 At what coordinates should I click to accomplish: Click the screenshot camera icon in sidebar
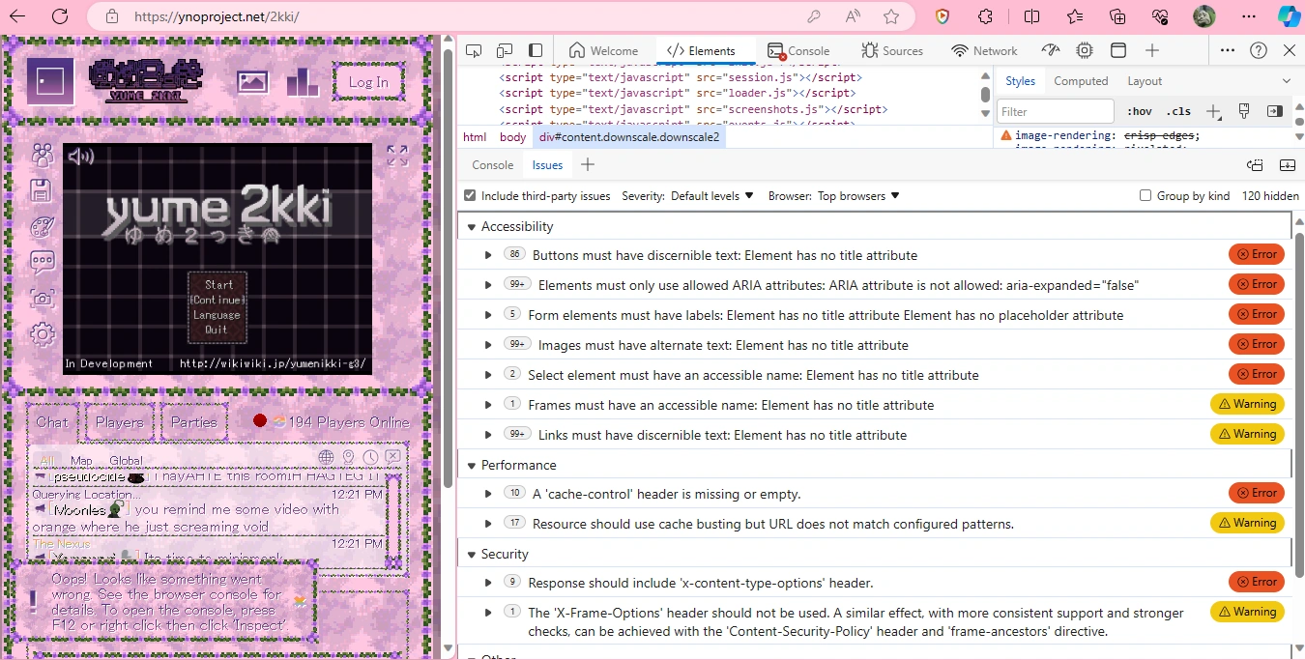42,298
